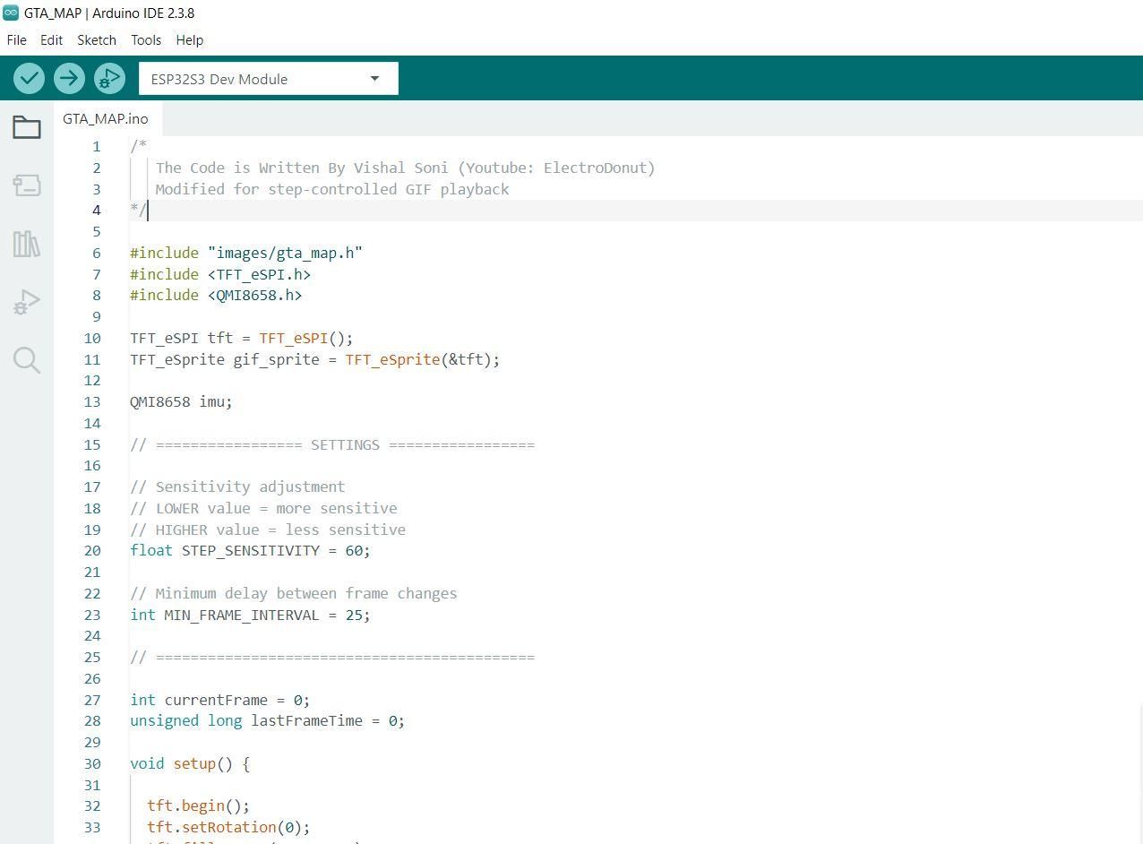Open the Edit menu
This screenshot has height=844, width=1143.
51,40
